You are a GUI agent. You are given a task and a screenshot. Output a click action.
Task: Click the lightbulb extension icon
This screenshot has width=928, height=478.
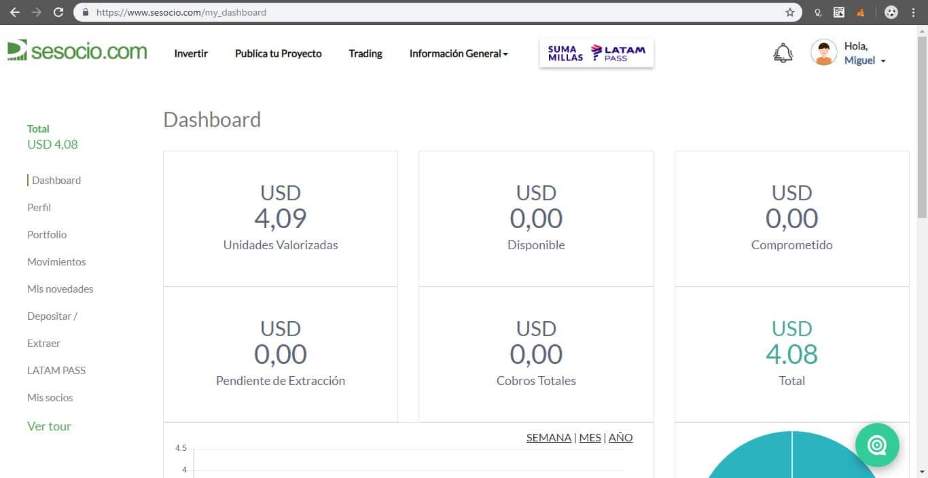tap(819, 12)
